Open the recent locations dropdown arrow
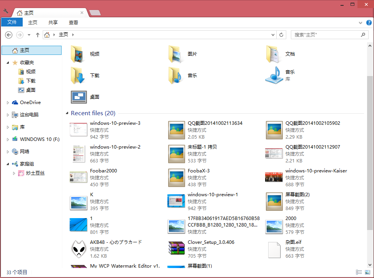 29,35
